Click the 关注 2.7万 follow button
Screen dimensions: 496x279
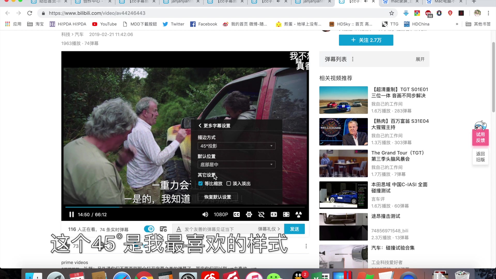tap(366, 40)
